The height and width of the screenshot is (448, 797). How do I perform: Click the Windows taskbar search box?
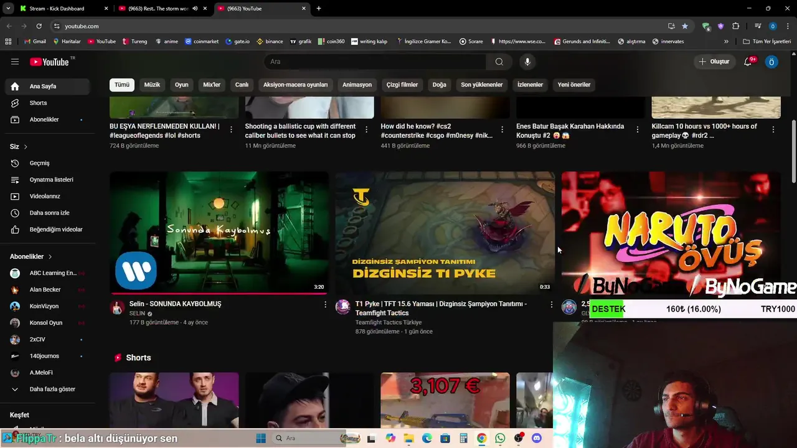click(308, 438)
